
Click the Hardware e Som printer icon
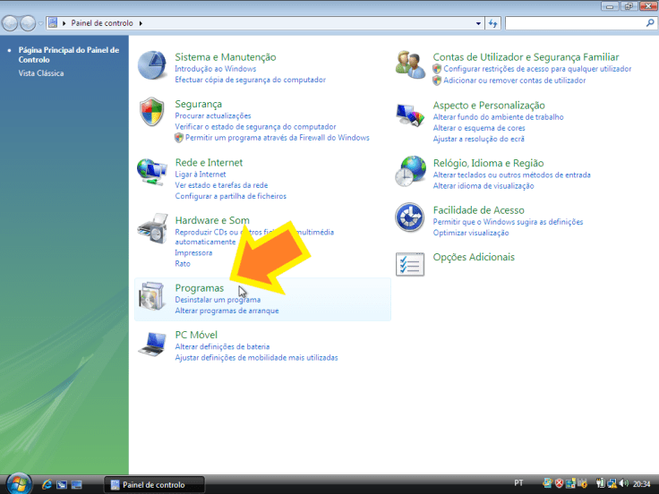point(151,230)
